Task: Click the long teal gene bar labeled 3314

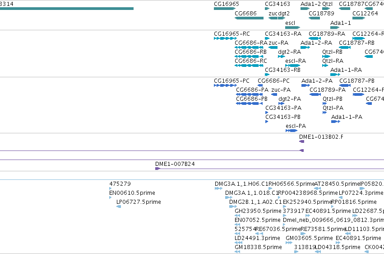Action: pos(67,9)
